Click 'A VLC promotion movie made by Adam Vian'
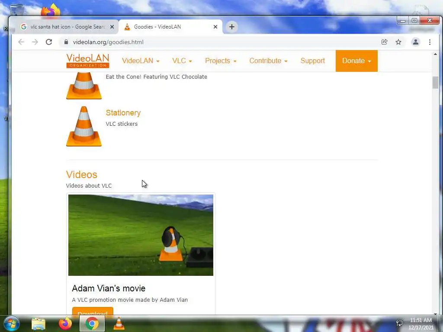The height and width of the screenshot is (332, 443). click(x=130, y=300)
